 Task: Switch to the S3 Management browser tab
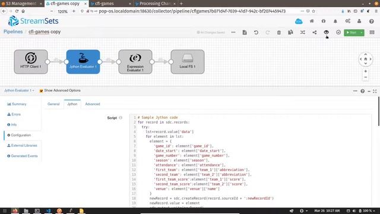pyautogui.click(x=21, y=4)
